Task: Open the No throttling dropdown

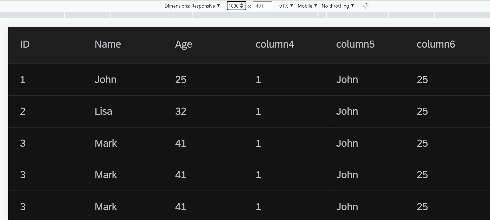Action: (x=338, y=6)
